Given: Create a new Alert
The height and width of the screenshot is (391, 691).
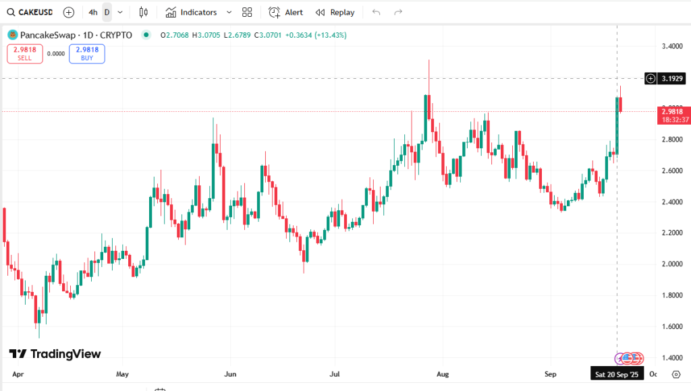Looking at the screenshot, I should tap(286, 12).
